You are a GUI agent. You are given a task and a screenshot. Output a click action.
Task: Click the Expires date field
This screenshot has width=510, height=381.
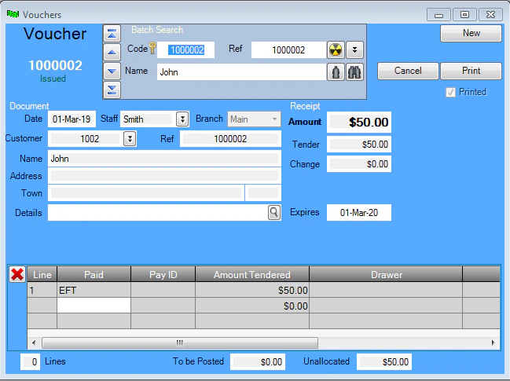(359, 213)
